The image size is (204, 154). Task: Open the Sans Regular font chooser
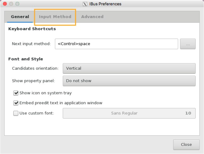click(129, 113)
